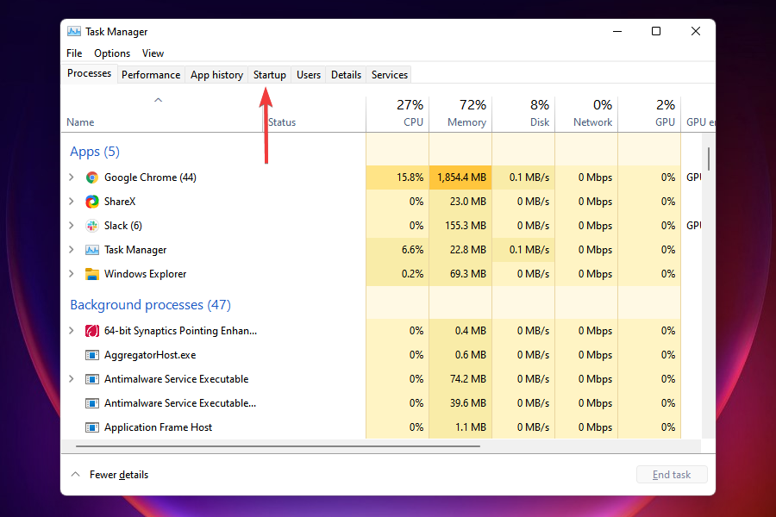The width and height of the screenshot is (776, 517).
Task: Click the ShareX app icon
Action: pos(92,202)
